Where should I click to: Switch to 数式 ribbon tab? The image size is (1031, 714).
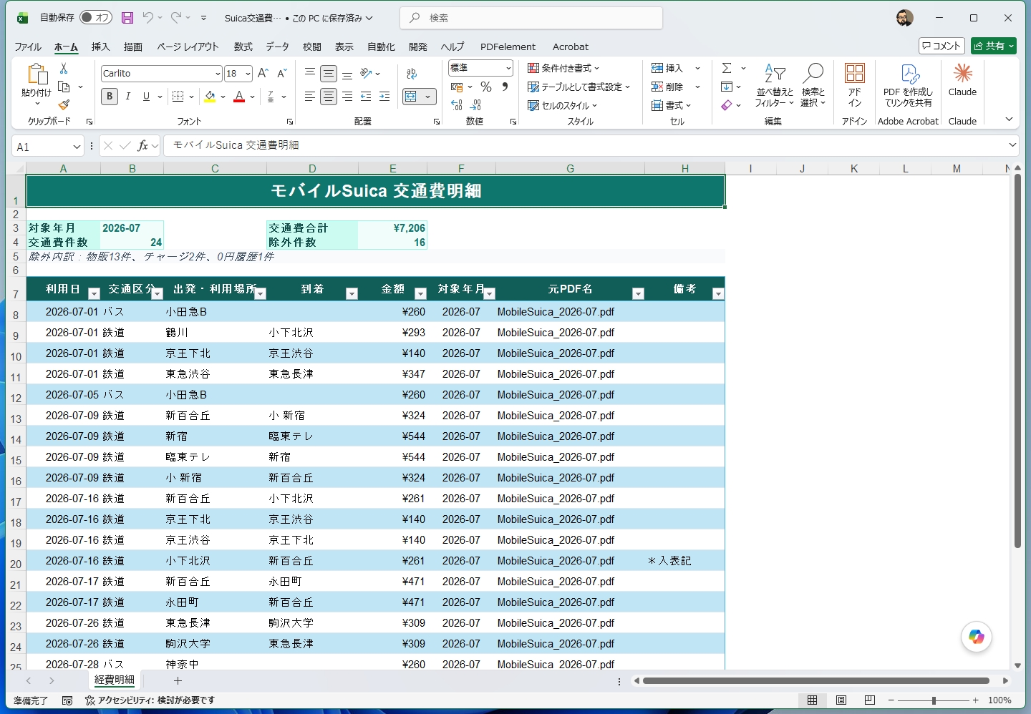tap(243, 47)
